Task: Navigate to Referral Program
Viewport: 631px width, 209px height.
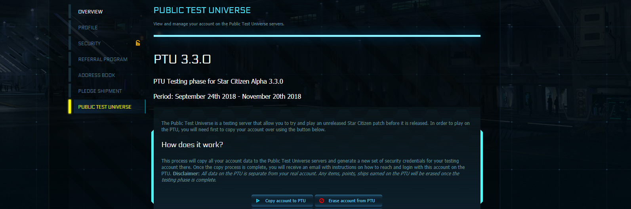Action: 103,59
